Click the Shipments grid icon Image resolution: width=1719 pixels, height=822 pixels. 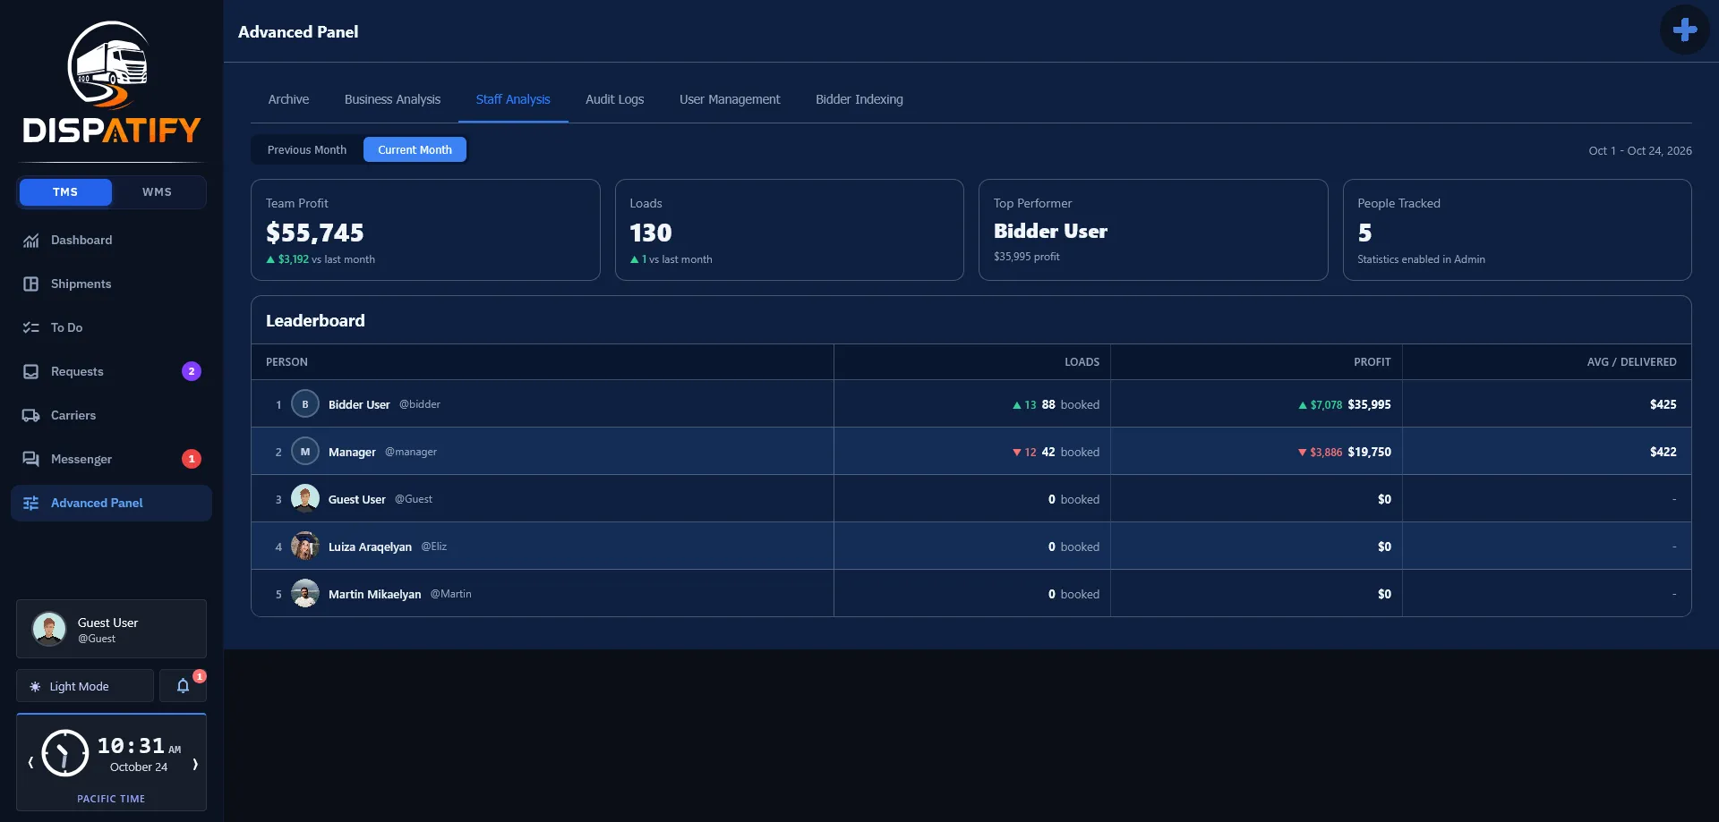tap(30, 284)
